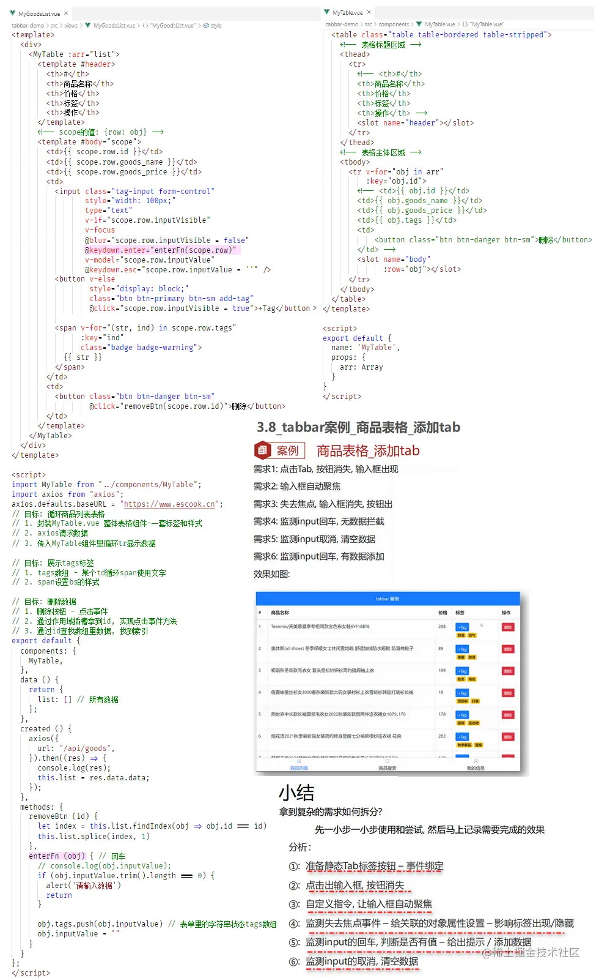Click style symbol icon in left breadcrumb
Screen dimensions: 599x978
206,26
